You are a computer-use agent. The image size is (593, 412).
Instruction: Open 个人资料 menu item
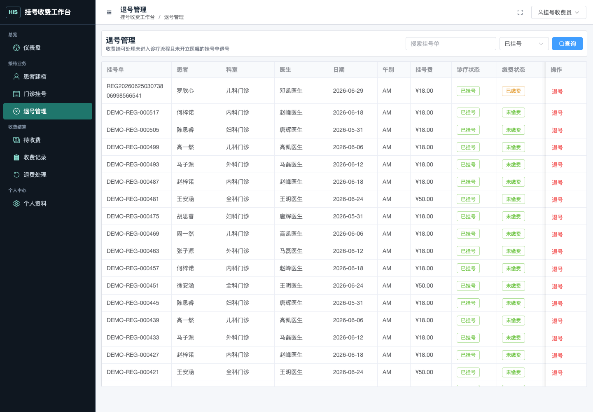pyautogui.click(x=48, y=204)
